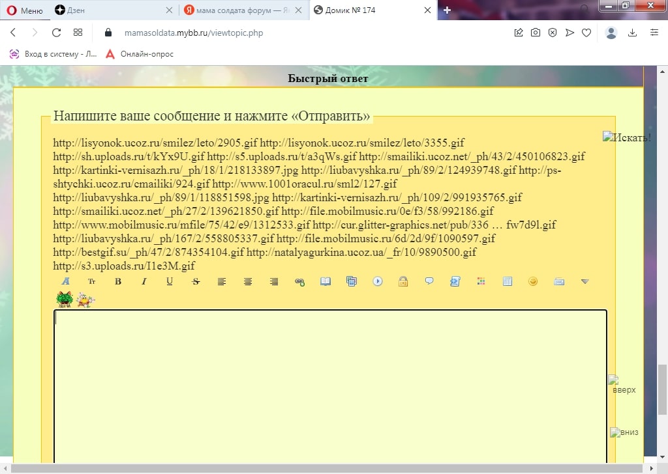Apply strikethrough text formatting
This screenshot has width=668, height=474.
[196, 281]
